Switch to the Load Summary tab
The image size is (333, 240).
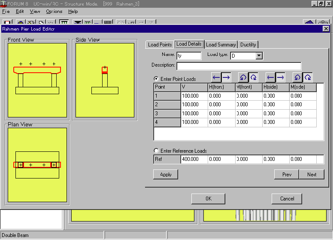coord(221,45)
